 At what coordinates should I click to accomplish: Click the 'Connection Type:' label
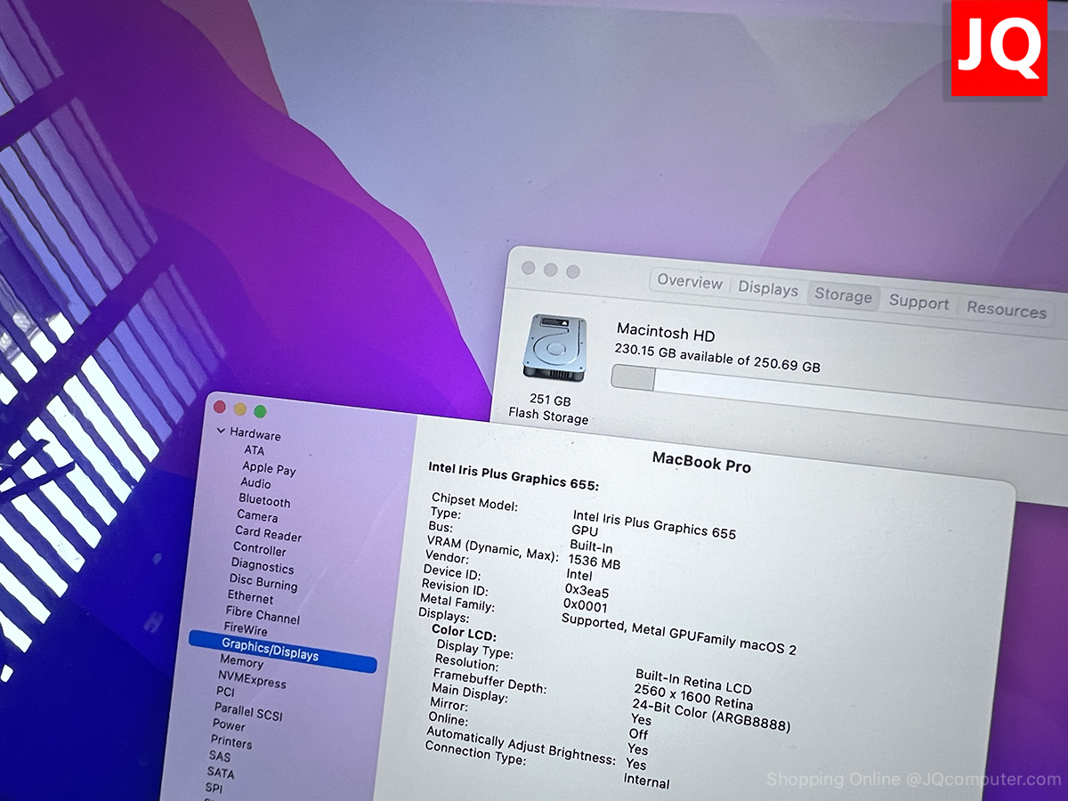475,752
